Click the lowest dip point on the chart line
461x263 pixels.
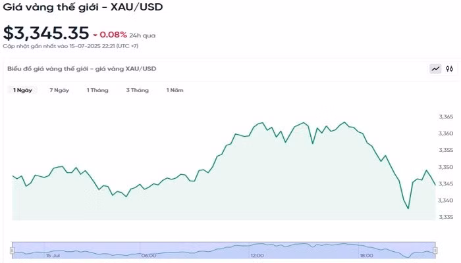[408, 209]
